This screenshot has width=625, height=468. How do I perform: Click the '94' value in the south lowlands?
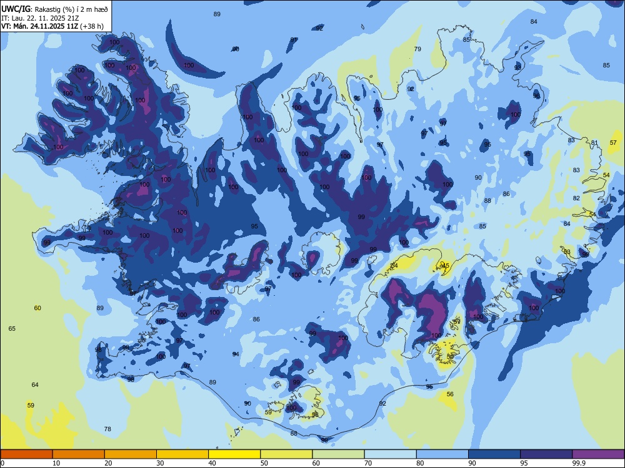click(236, 354)
